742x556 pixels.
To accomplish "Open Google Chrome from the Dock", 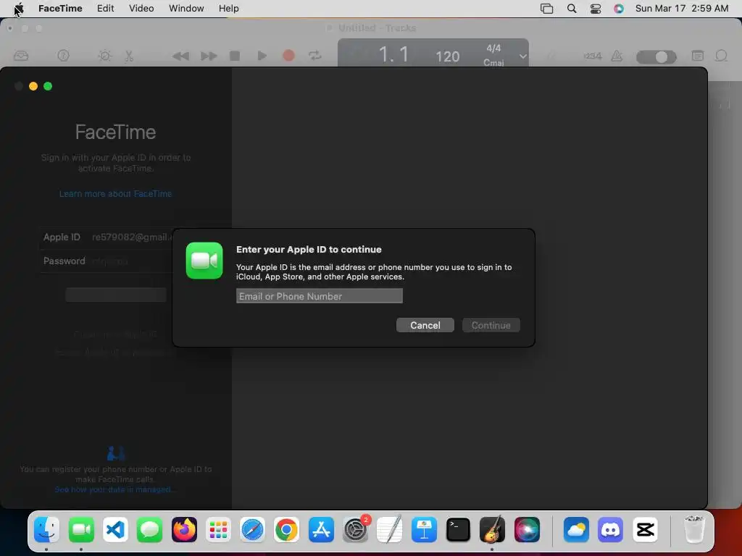I will [286, 529].
